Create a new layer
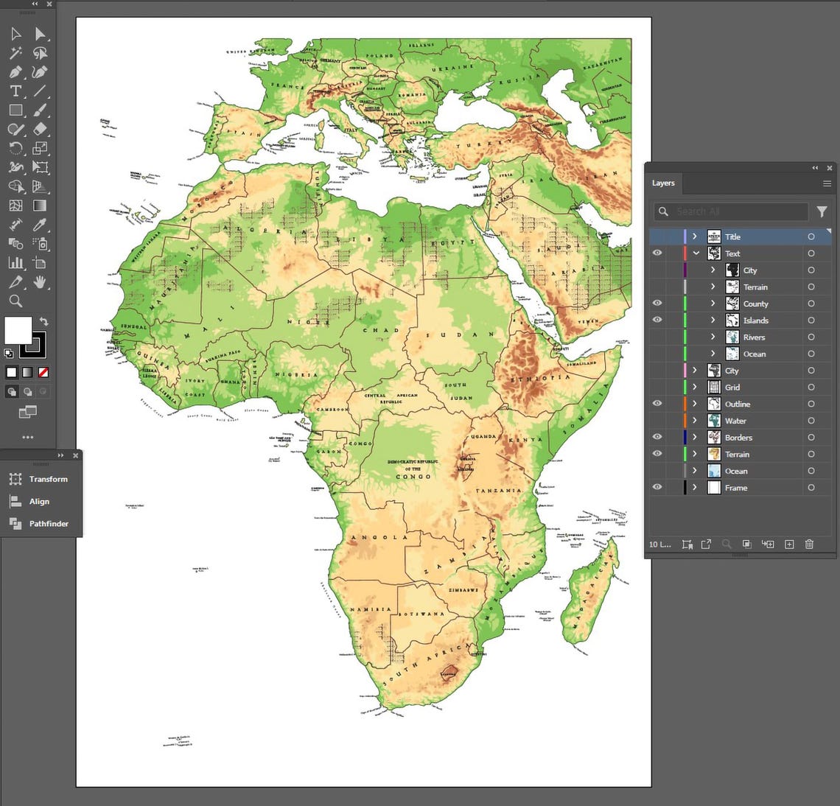Image resolution: width=840 pixels, height=806 pixels. (x=789, y=544)
